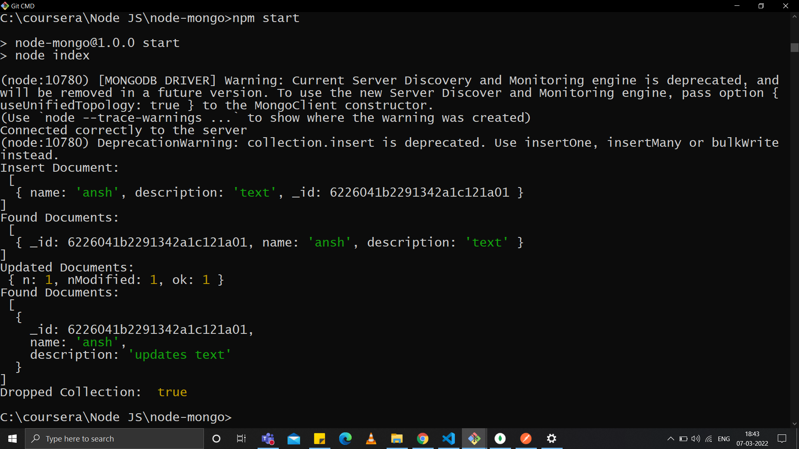This screenshot has height=449, width=799.
Task: Click the 'Insert Document:' line
Action: tap(60, 168)
